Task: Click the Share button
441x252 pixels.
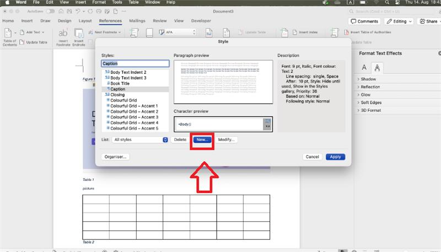Action: coord(429,22)
